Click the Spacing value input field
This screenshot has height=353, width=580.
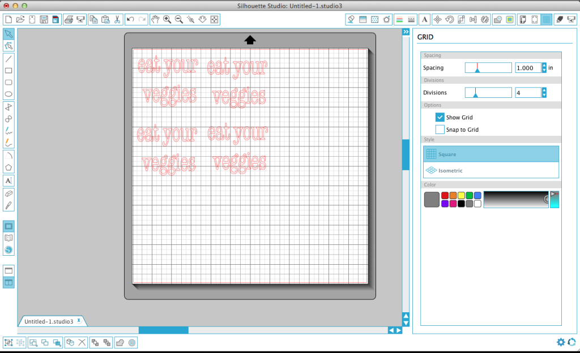tap(528, 67)
